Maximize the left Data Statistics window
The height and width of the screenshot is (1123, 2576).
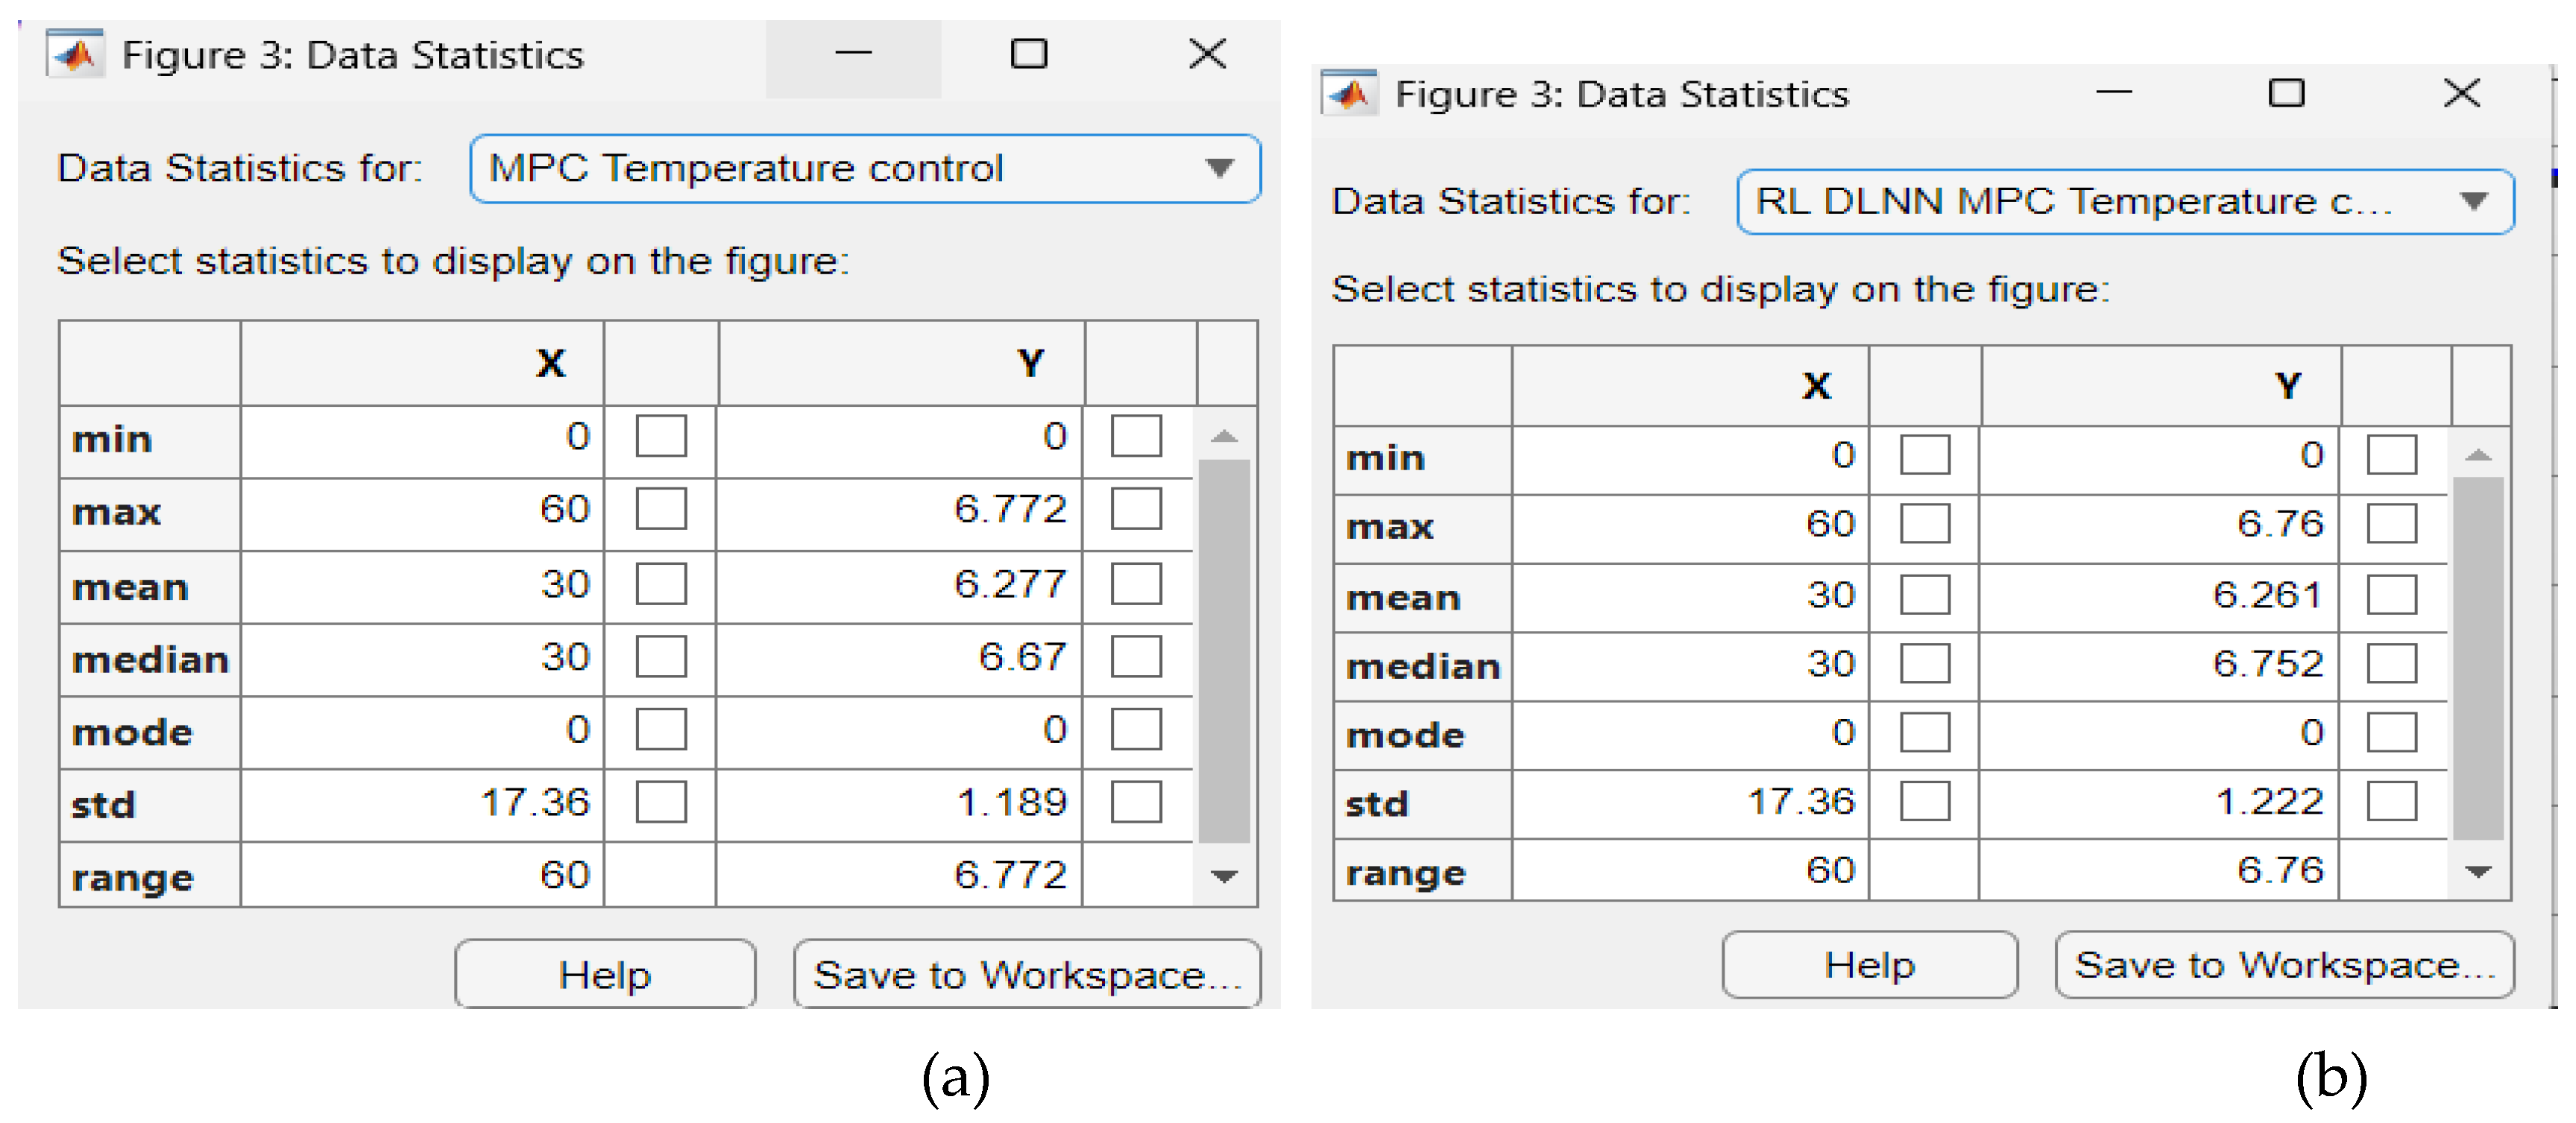(x=1029, y=54)
